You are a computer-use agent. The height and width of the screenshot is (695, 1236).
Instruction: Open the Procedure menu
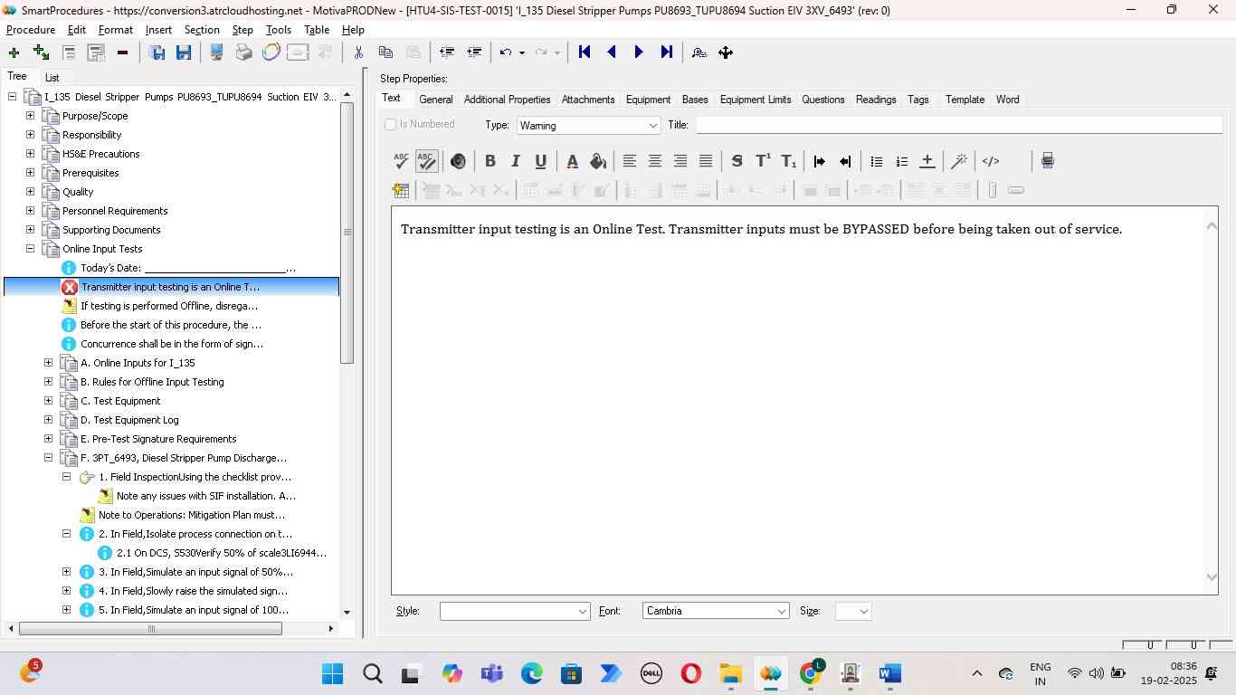(31, 30)
